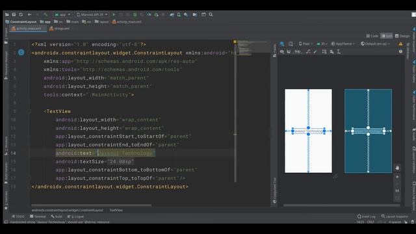
Task: Select the TextView in the blueprint preview
Action: click(x=369, y=131)
